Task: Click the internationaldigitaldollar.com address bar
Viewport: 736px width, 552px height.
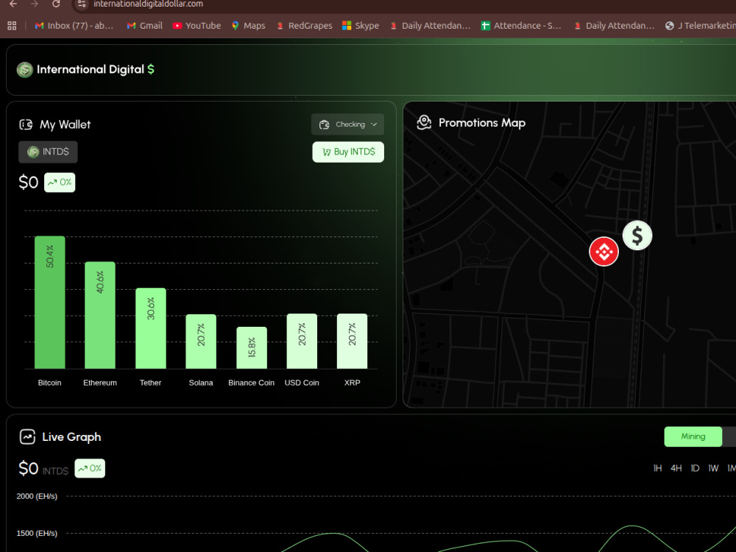Action: coord(148,4)
